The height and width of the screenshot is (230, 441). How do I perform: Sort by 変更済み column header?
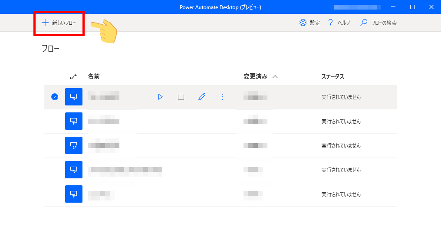[255, 76]
